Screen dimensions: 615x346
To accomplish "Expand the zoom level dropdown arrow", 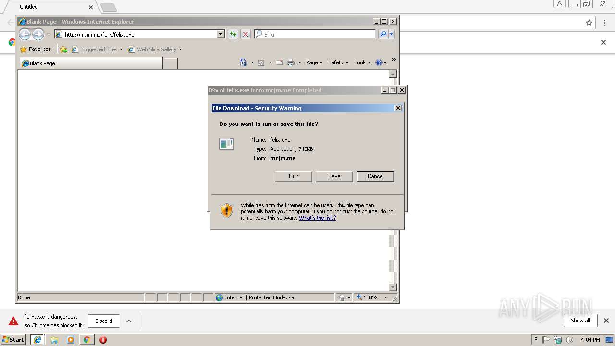I will coord(385,297).
